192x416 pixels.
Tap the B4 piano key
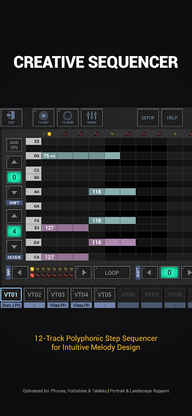click(x=33, y=177)
